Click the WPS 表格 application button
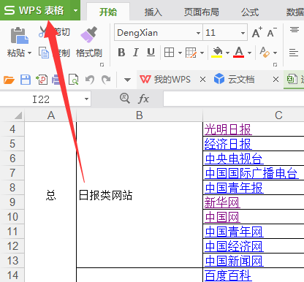This screenshot has width=304, height=282. [x=35, y=10]
